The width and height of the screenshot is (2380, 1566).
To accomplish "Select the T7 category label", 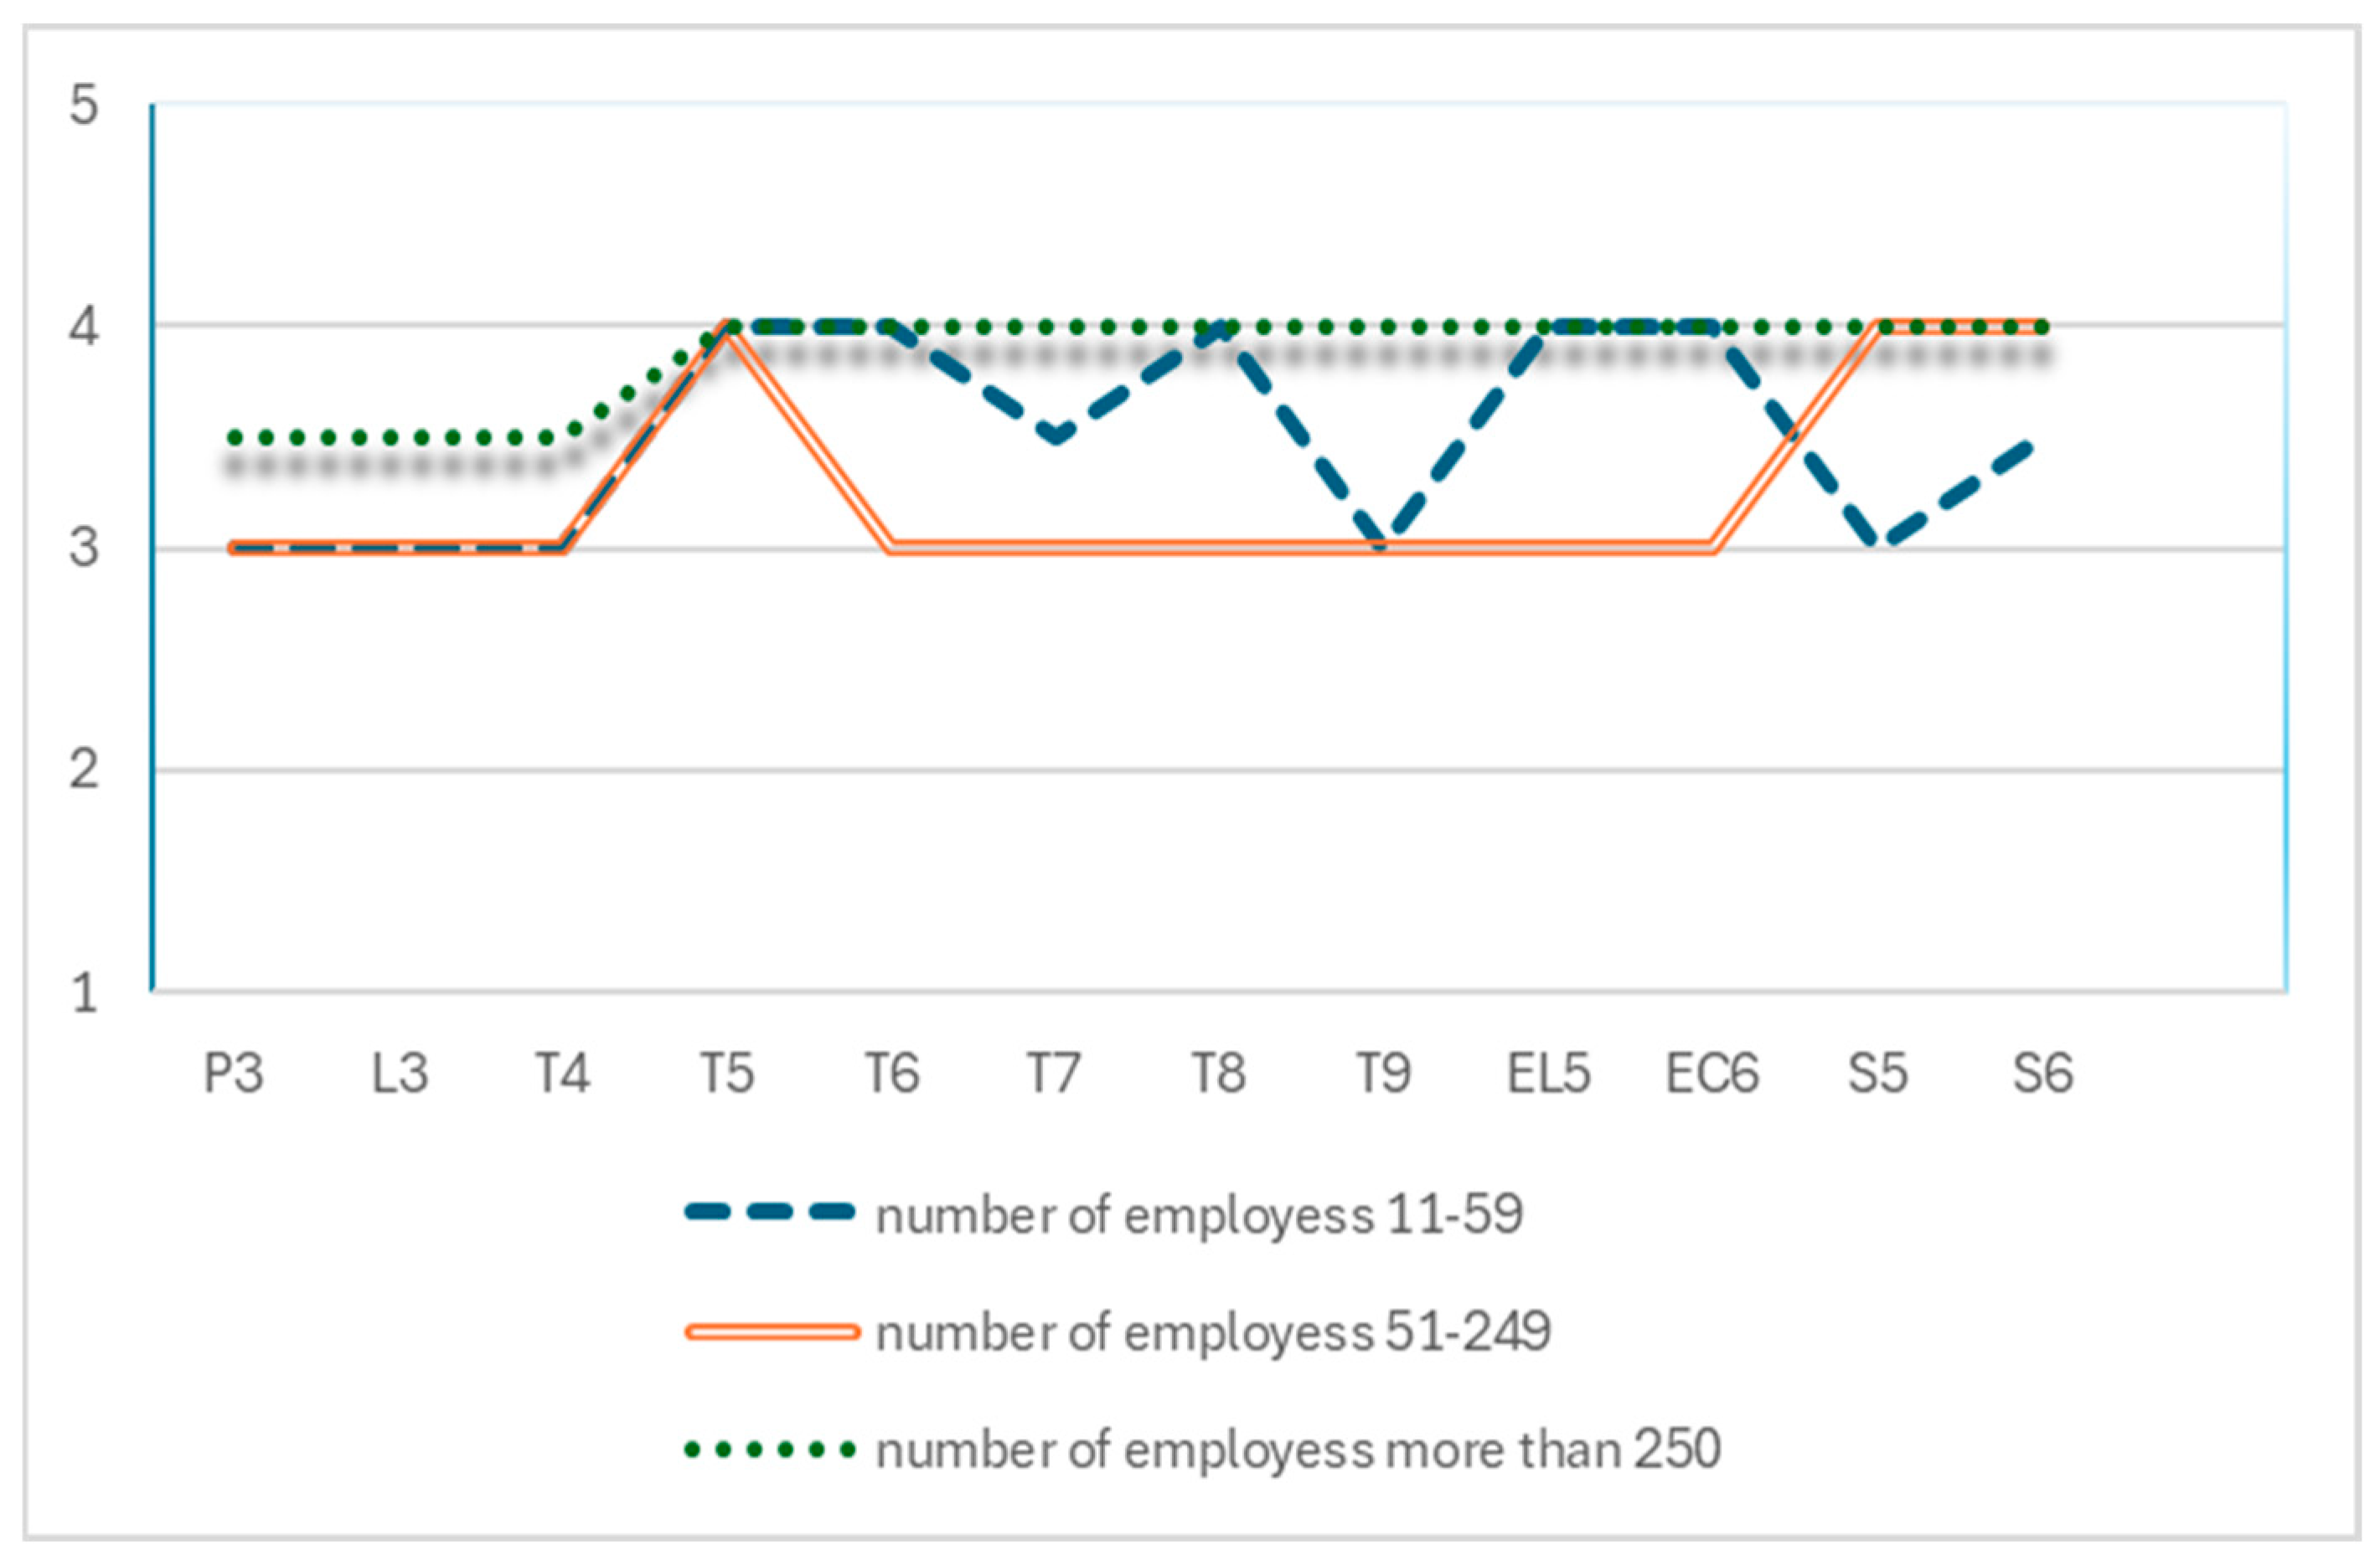I will [1054, 1074].
